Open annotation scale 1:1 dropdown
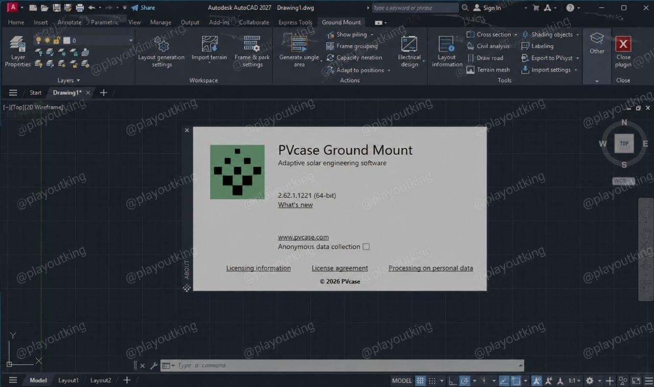The height and width of the screenshot is (387, 654). click(575, 381)
